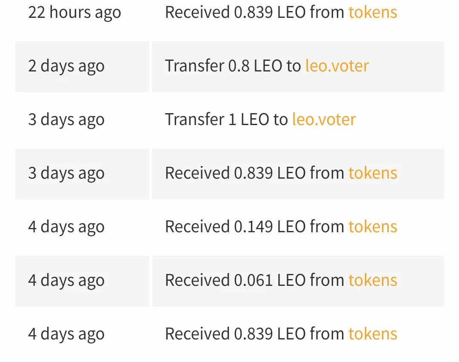The width and height of the screenshot is (459, 362).
Task: Select timestamp next to 3 days ago 0.839 receipt
Action: pyautogui.click(x=66, y=174)
